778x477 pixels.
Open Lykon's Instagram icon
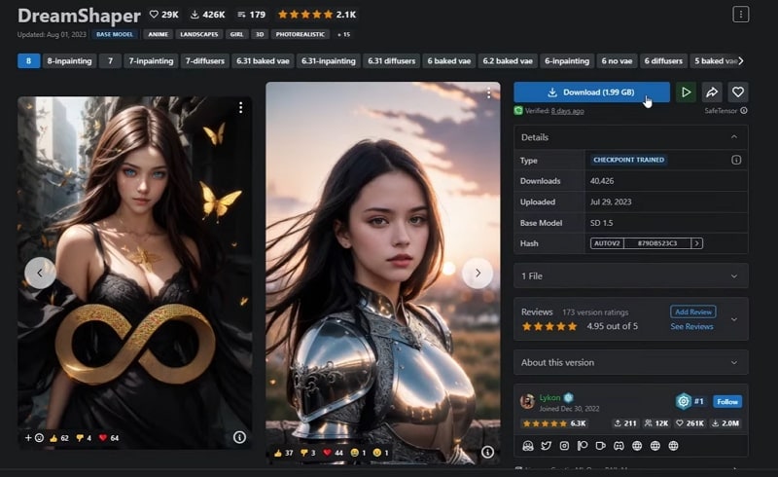point(564,446)
